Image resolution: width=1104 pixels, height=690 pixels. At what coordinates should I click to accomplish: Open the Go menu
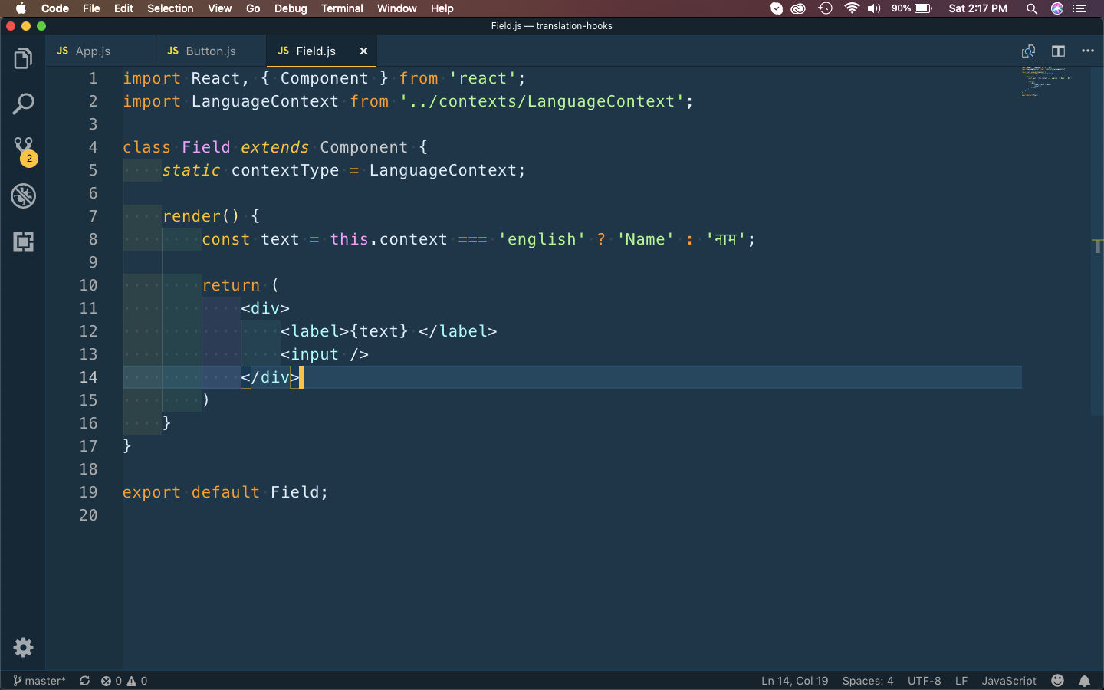pyautogui.click(x=253, y=8)
